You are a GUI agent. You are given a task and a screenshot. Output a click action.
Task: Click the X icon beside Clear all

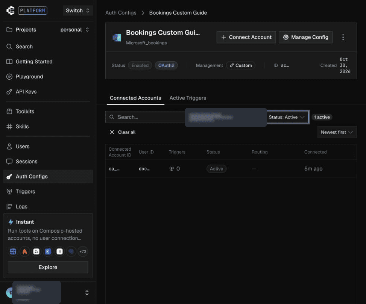(112, 132)
